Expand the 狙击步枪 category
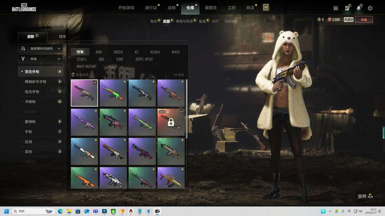The image size is (385, 216). (x=41, y=92)
